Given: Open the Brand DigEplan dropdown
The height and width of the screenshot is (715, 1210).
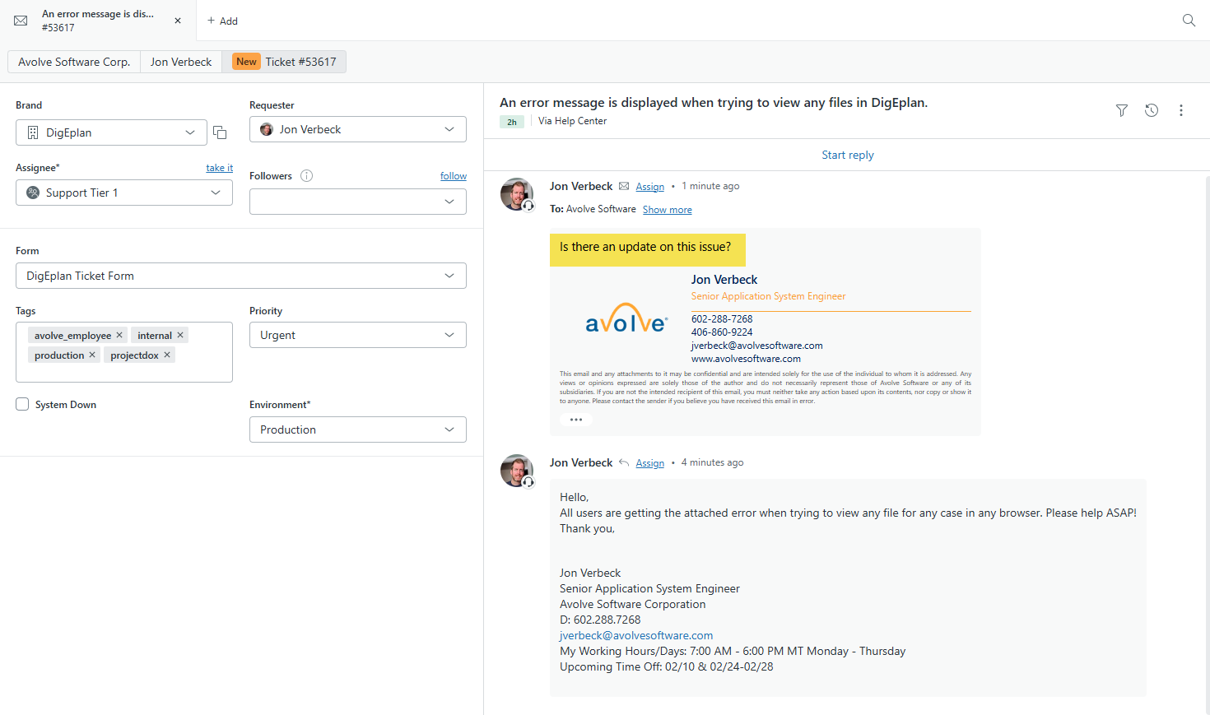Looking at the screenshot, I should pos(111,132).
